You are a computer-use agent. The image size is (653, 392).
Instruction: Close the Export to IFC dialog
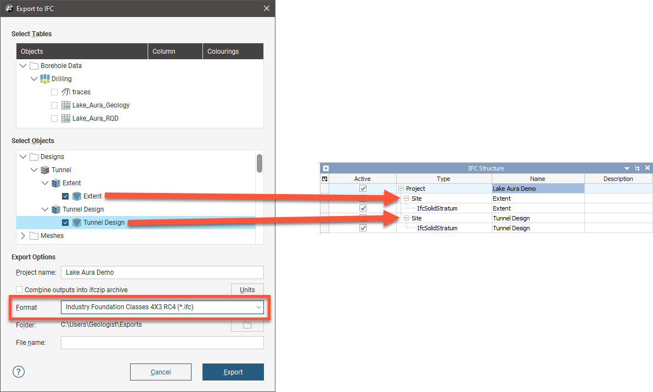click(267, 8)
